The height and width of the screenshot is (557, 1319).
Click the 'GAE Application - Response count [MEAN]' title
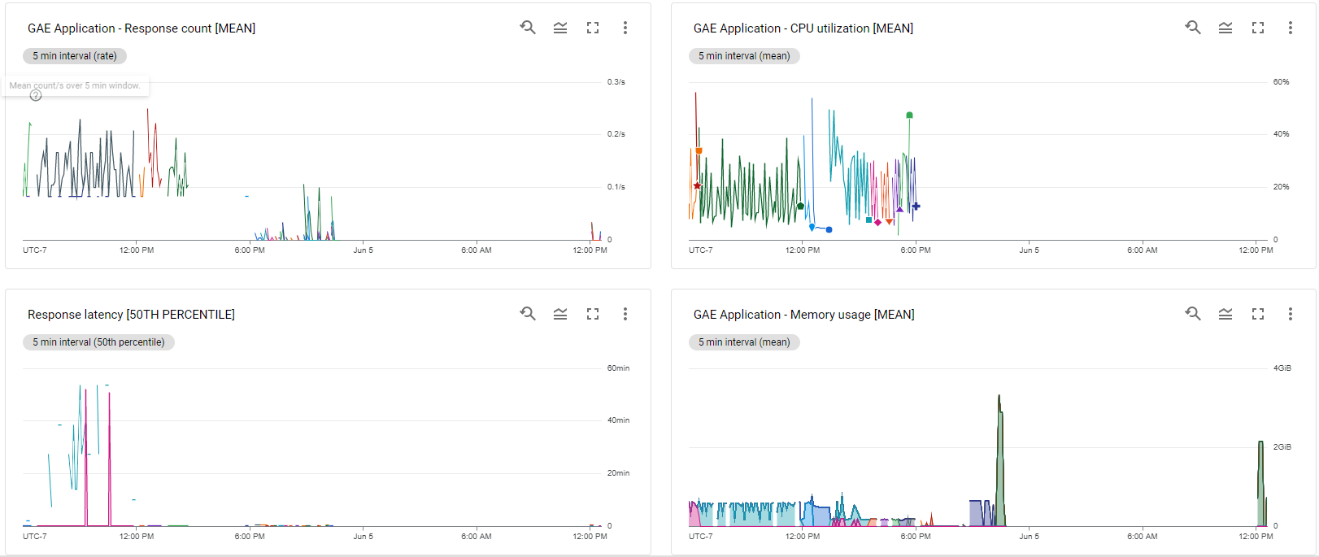coord(141,28)
